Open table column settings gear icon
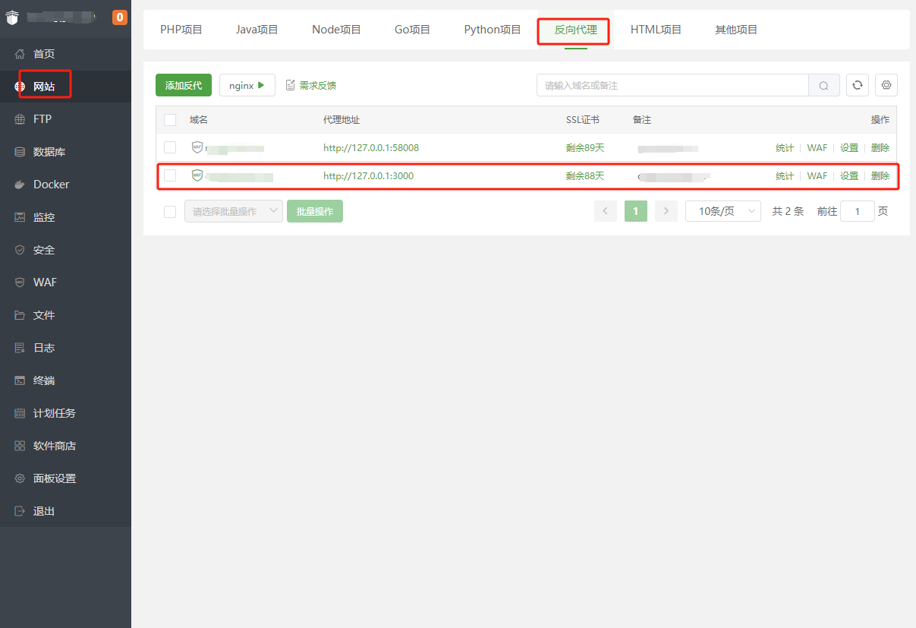 pyautogui.click(x=886, y=85)
